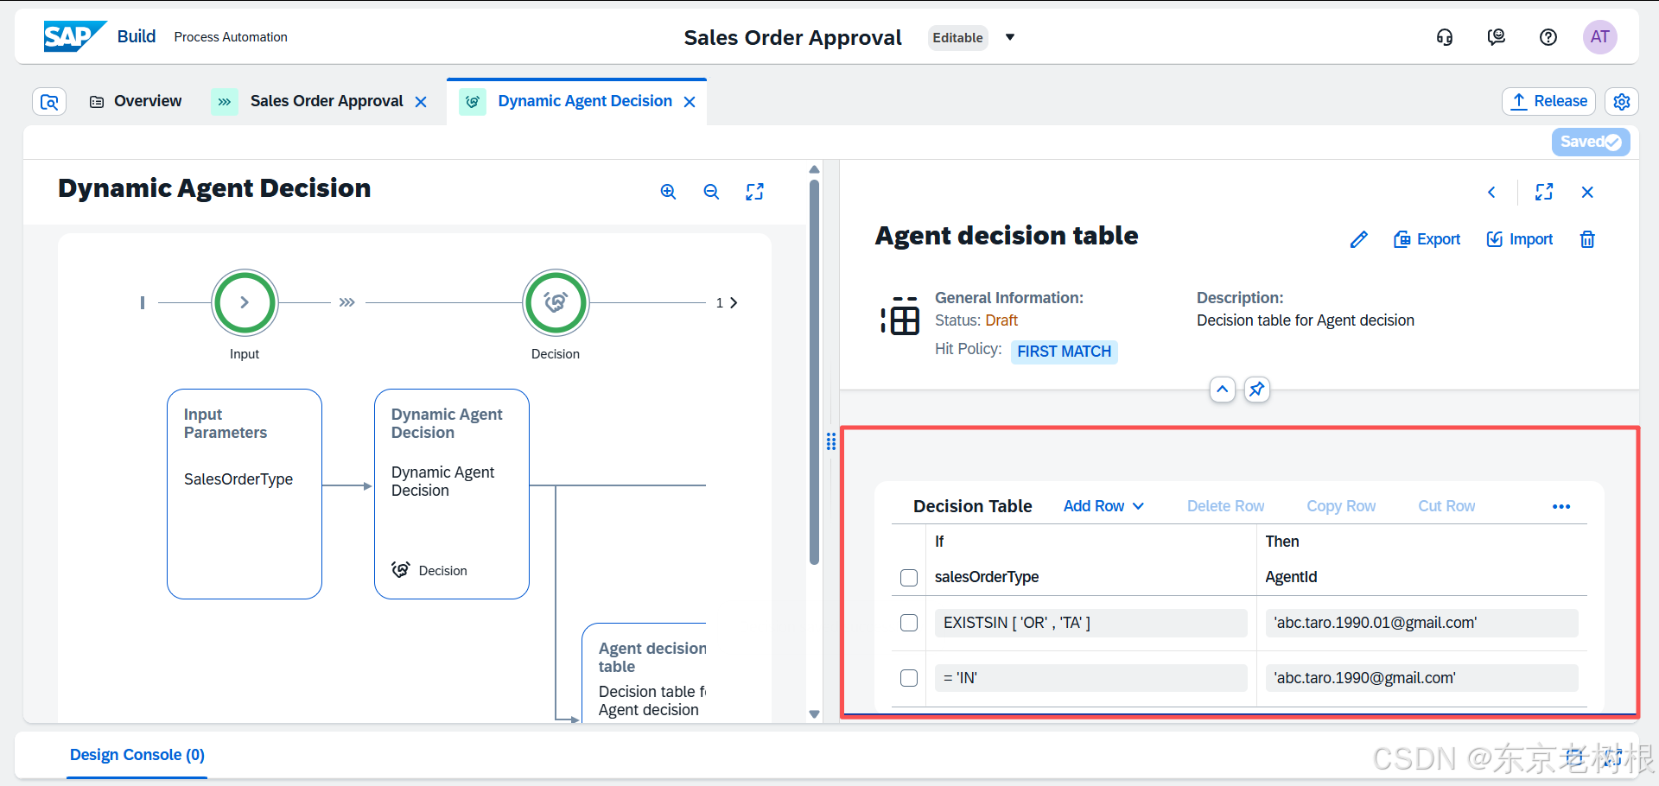This screenshot has width=1659, height=786.
Task: Close the Sales Order Approval tab
Action: (421, 102)
